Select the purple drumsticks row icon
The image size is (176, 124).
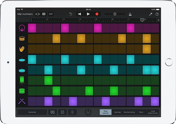[x=22, y=101]
